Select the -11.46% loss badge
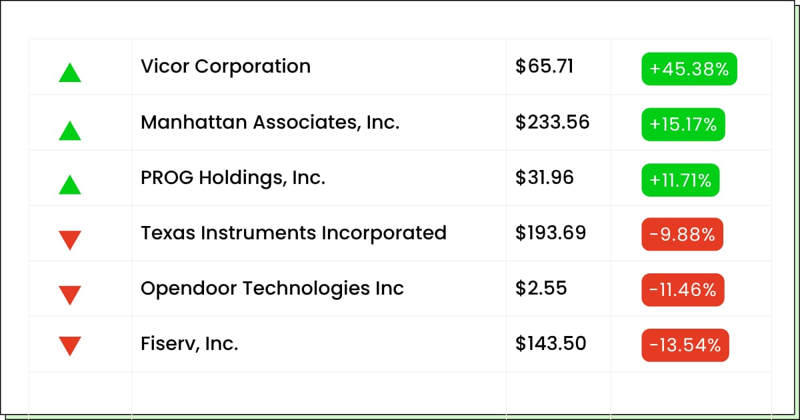This screenshot has width=800, height=420. pyautogui.click(x=683, y=290)
